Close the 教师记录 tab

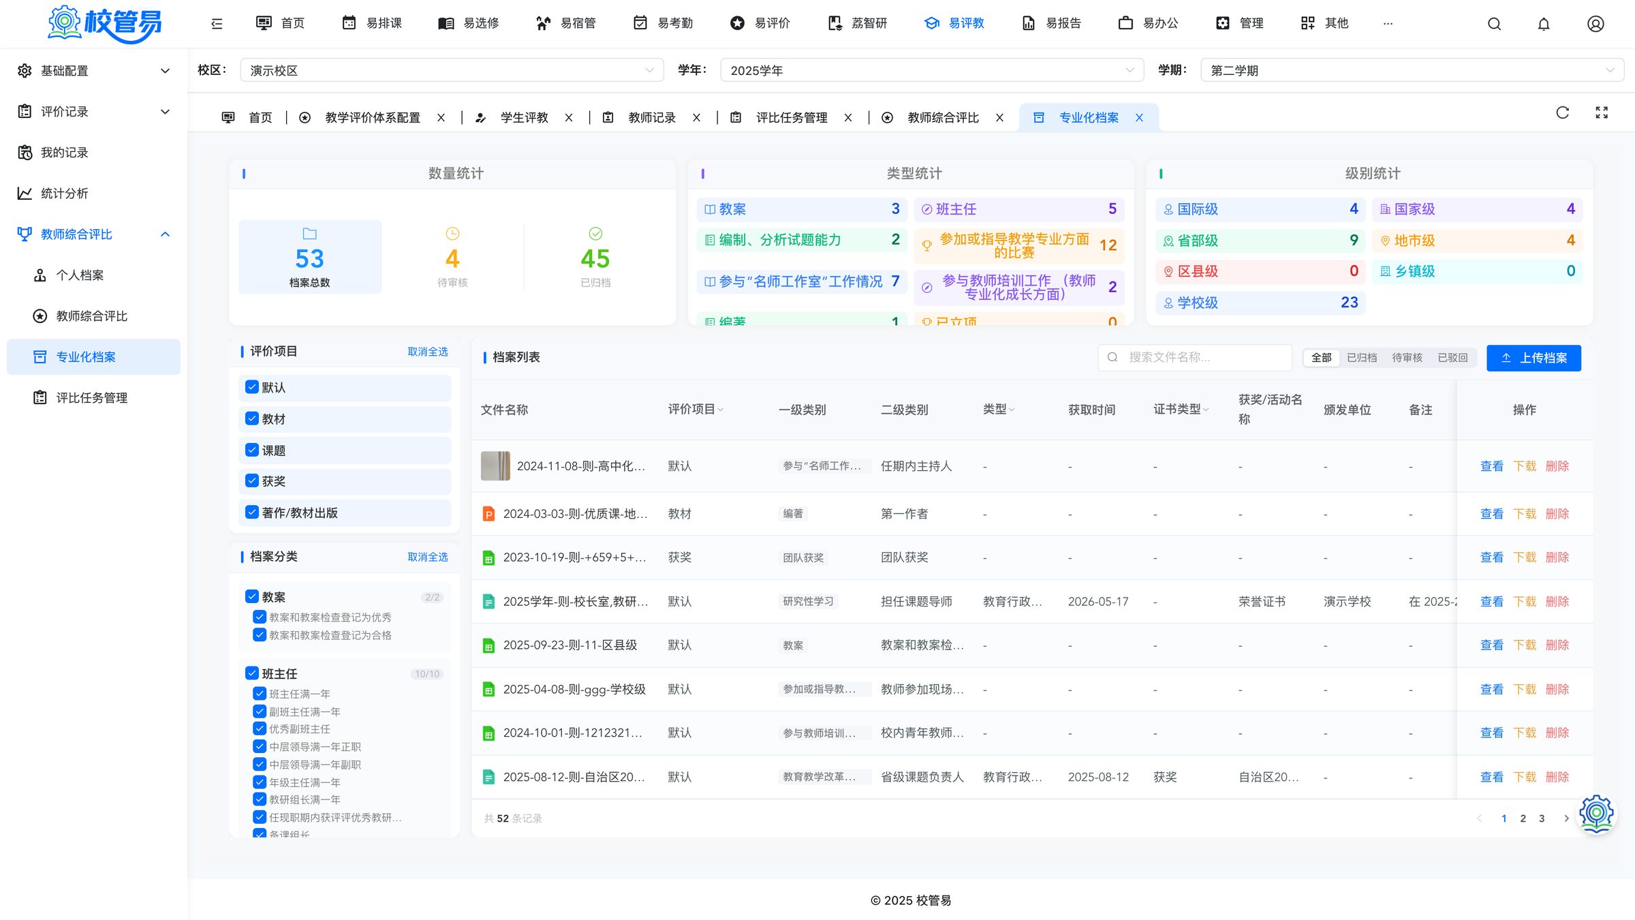point(697,118)
